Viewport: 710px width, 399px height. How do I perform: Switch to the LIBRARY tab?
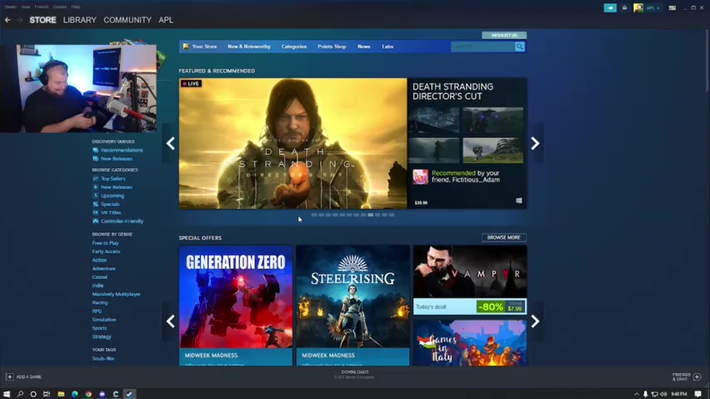(80, 20)
